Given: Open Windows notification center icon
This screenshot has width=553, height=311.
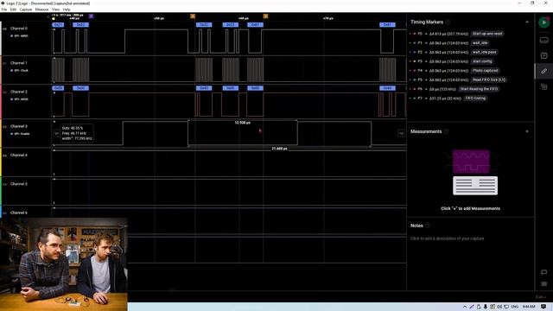Looking at the screenshot, I should 543,307.
